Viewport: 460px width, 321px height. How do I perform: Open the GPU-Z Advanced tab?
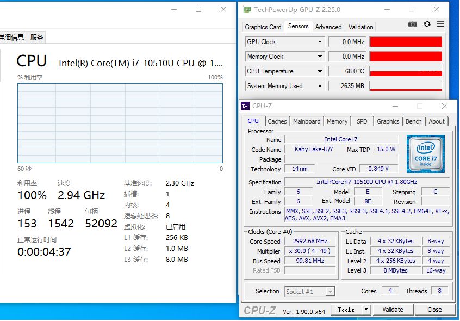click(x=328, y=27)
